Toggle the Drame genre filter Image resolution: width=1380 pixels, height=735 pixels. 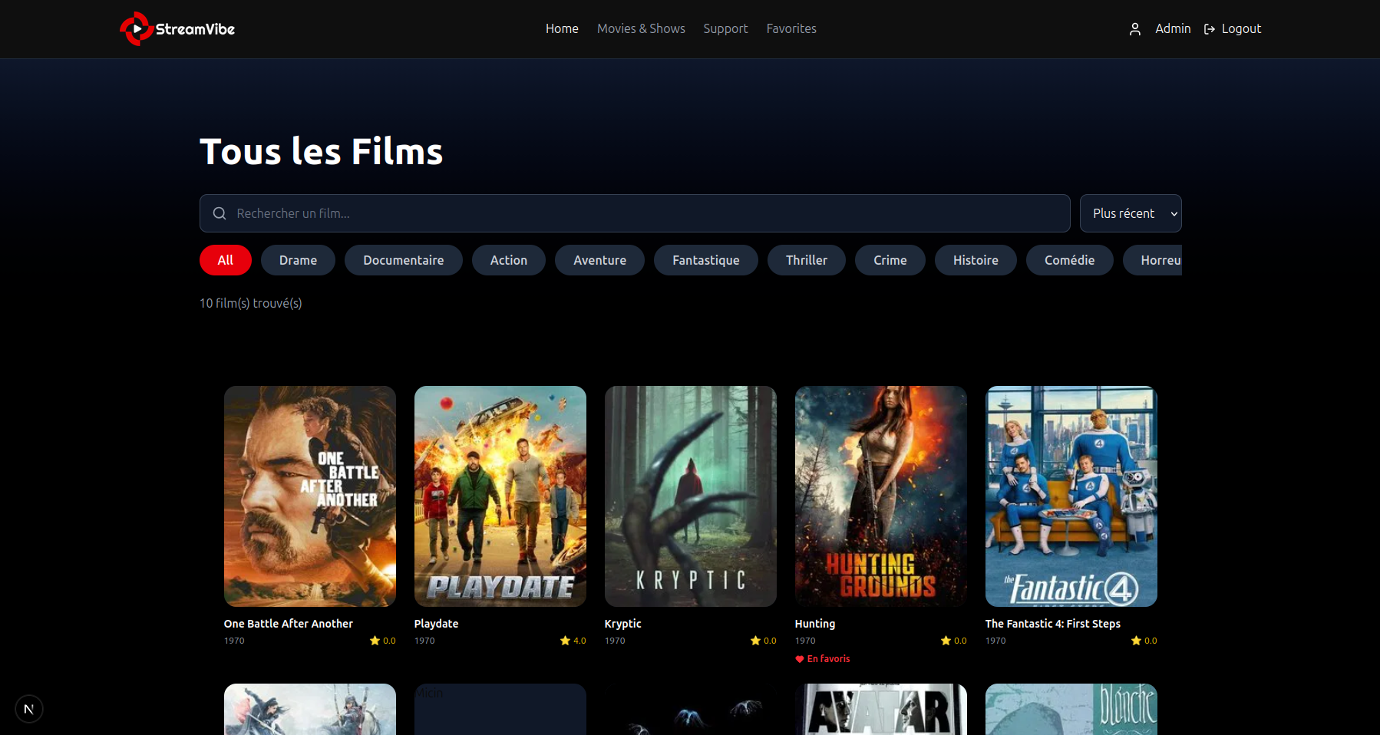click(298, 260)
